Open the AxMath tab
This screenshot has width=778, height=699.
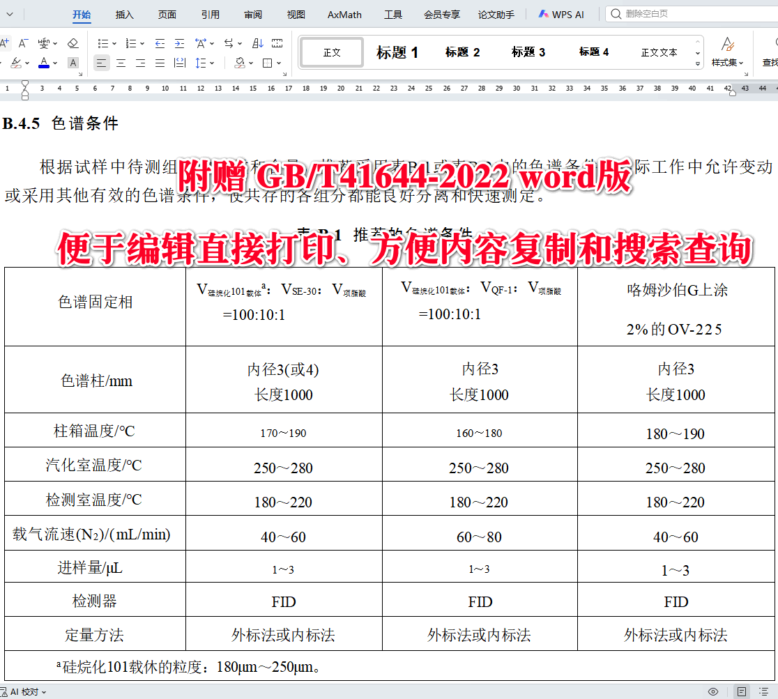344,15
